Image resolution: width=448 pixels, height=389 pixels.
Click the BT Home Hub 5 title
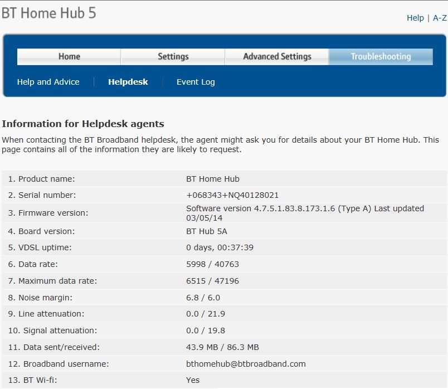49,13
